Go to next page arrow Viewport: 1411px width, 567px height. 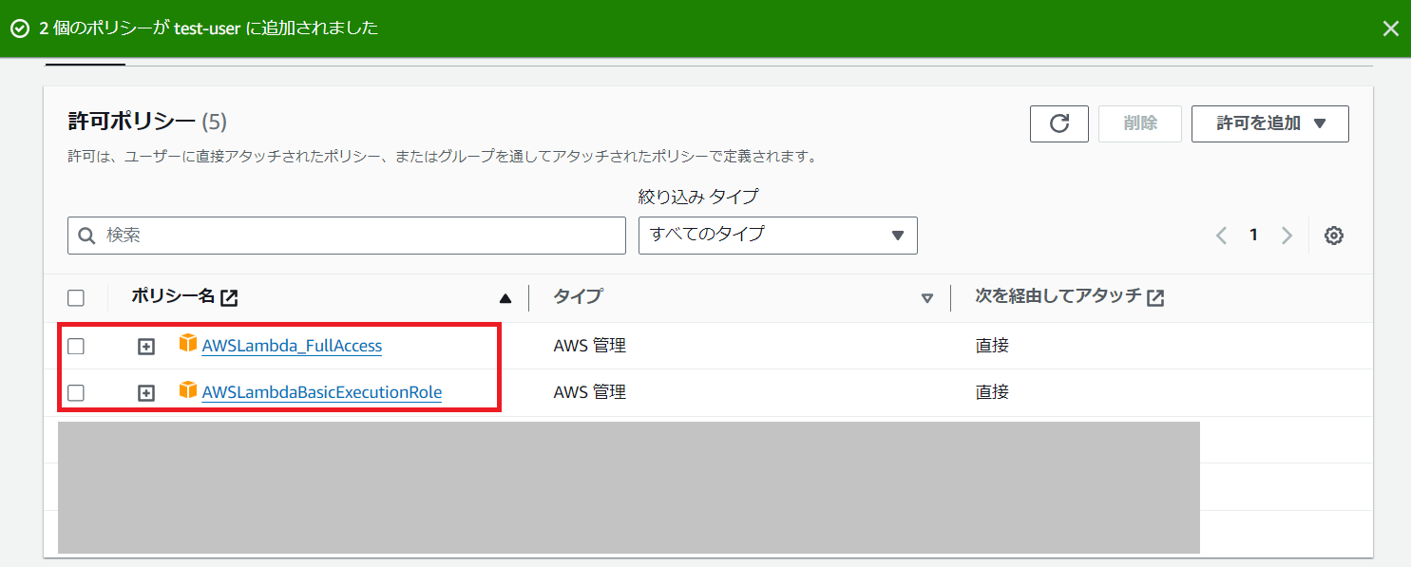coord(1287,236)
